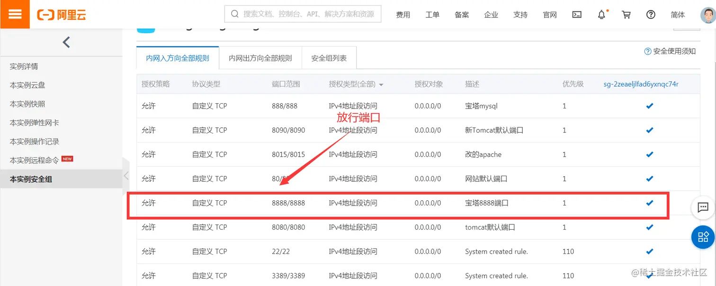
Task: Click the 协议类型 column header
Action: click(x=206, y=84)
